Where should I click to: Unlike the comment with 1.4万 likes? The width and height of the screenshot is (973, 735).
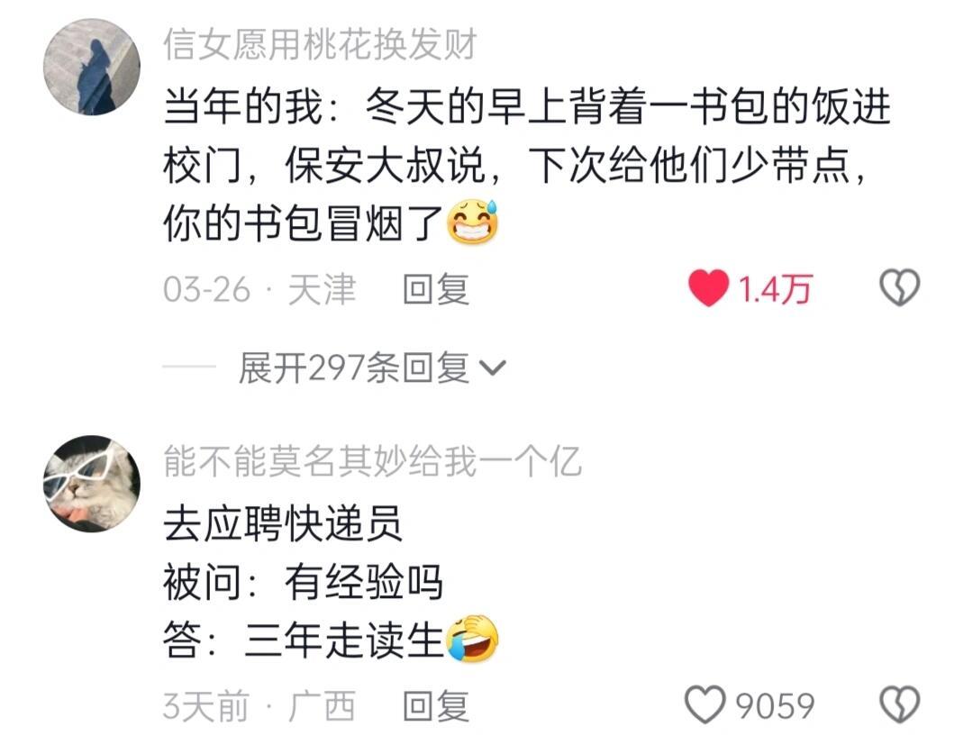708,288
